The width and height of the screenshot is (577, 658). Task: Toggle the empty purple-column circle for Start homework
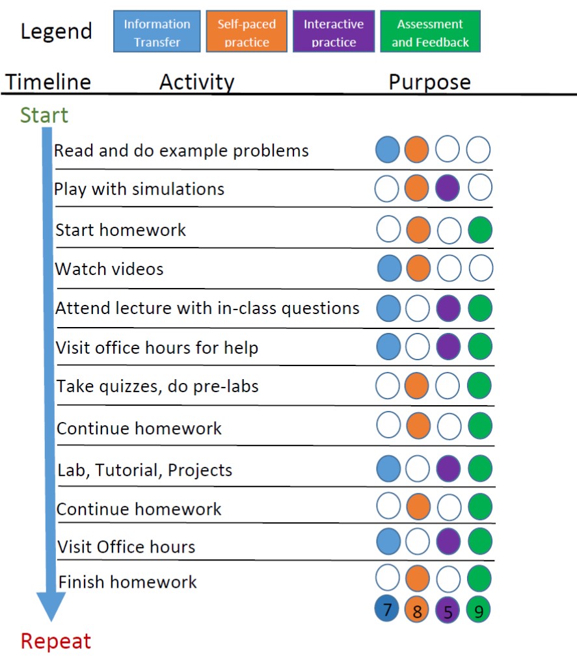(x=448, y=230)
